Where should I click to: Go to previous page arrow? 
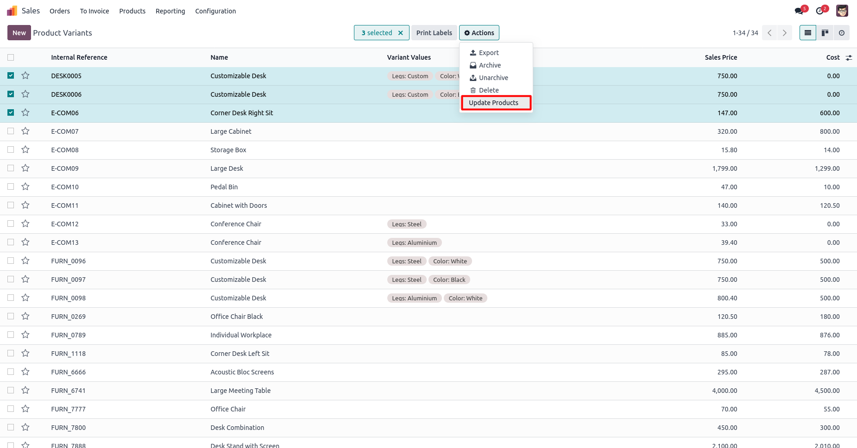tap(769, 33)
